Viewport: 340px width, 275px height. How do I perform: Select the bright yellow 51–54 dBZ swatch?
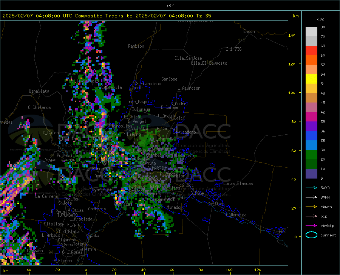(x=311, y=79)
